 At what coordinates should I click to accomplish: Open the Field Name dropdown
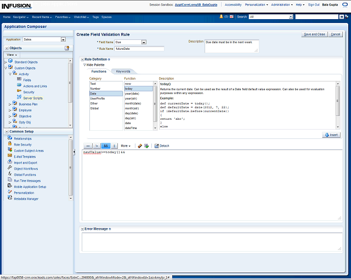coord(144,42)
